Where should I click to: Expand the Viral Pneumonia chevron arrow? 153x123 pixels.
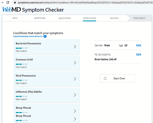coord(75,79)
